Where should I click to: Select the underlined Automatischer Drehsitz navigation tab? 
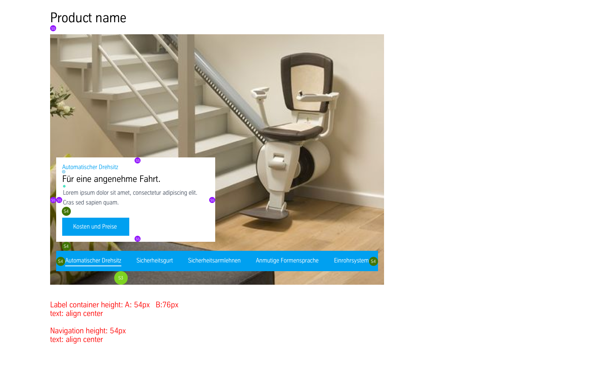coord(93,261)
